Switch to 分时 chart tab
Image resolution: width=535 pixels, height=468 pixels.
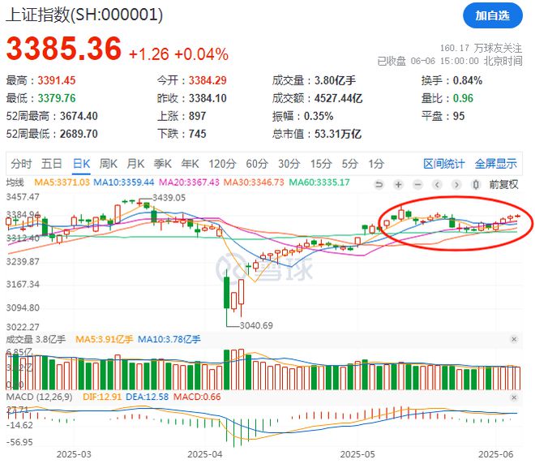(x=21, y=164)
